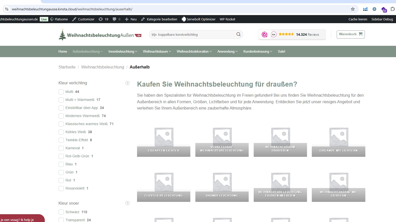396x222 pixels.
Task: Expand the Innenbeleuchtung dropdown menu
Action: coord(123,51)
